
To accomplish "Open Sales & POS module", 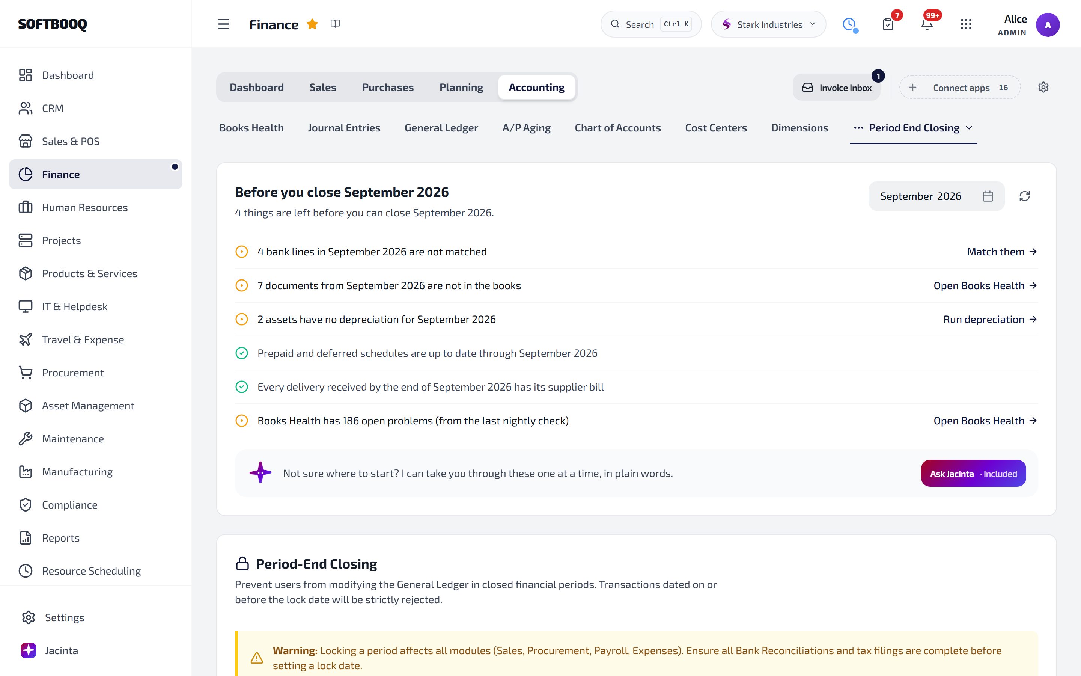I will point(96,141).
